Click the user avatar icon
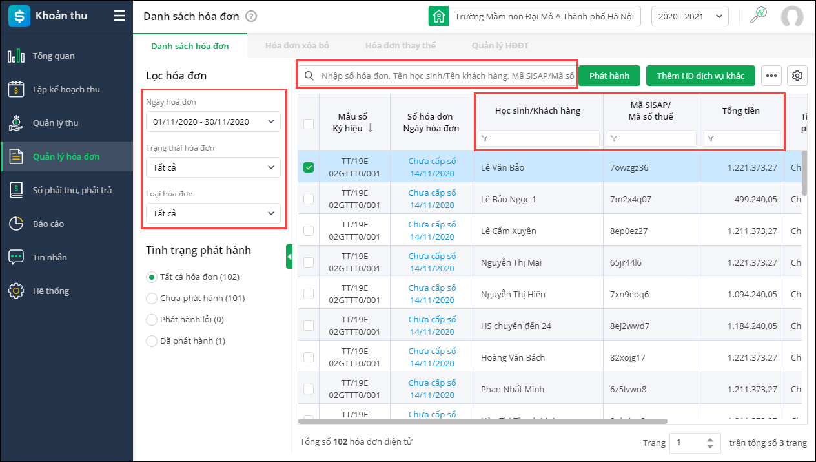Image resolution: width=816 pixels, height=462 pixels. [792, 17]
